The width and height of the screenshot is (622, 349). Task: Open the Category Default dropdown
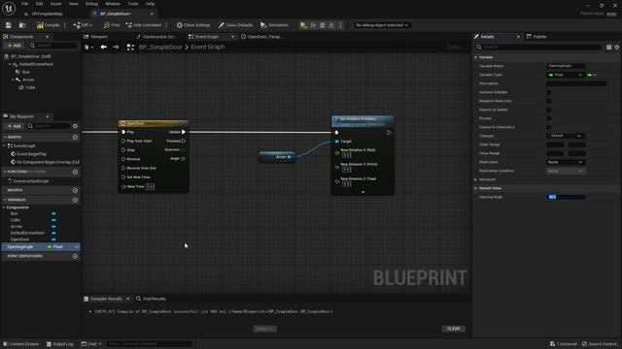tap(566, 136)
